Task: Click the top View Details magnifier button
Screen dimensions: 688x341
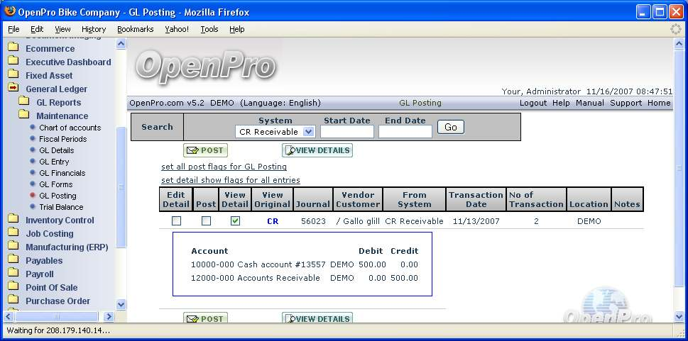Action: pyautogui.click(x=317, y=150)
